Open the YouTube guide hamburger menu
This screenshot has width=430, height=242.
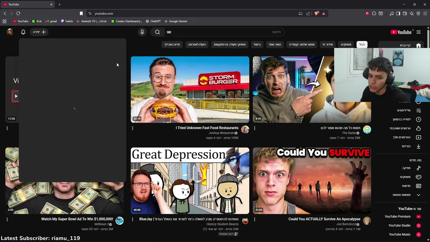[419, 32]
